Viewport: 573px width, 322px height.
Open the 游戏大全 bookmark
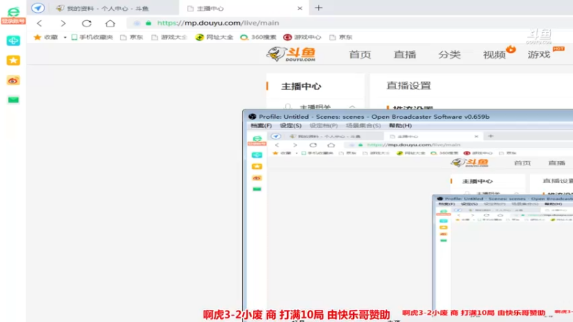(x=169, y=37)
